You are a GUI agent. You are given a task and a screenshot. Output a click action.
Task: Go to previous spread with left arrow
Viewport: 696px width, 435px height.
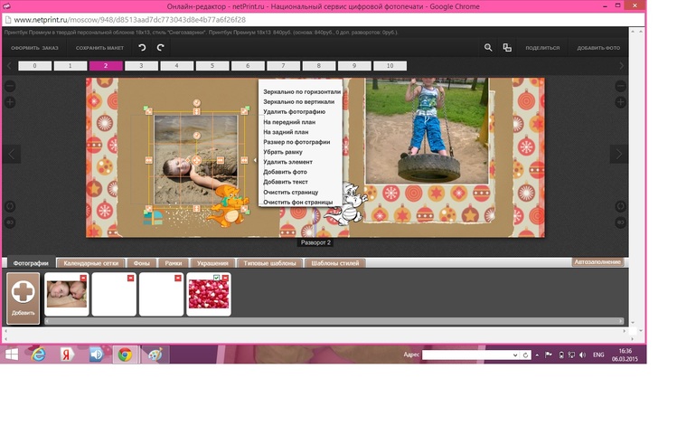click(x=12, y=154)
